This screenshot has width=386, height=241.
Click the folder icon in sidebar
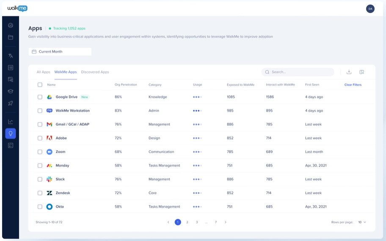pos(11,37)
